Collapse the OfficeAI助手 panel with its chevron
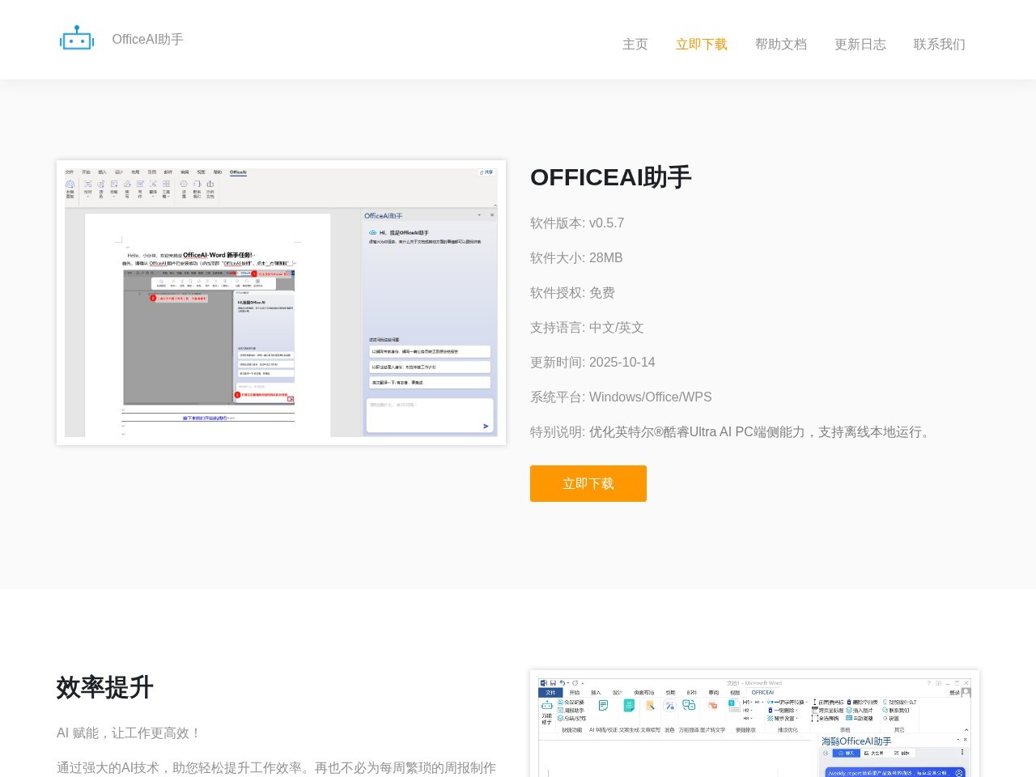The image size is (1036, 777). 478,214
